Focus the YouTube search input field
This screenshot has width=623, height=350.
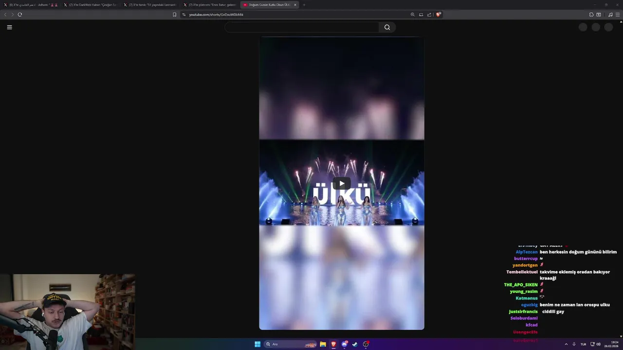pyautogui.click(x=302, y=27)
